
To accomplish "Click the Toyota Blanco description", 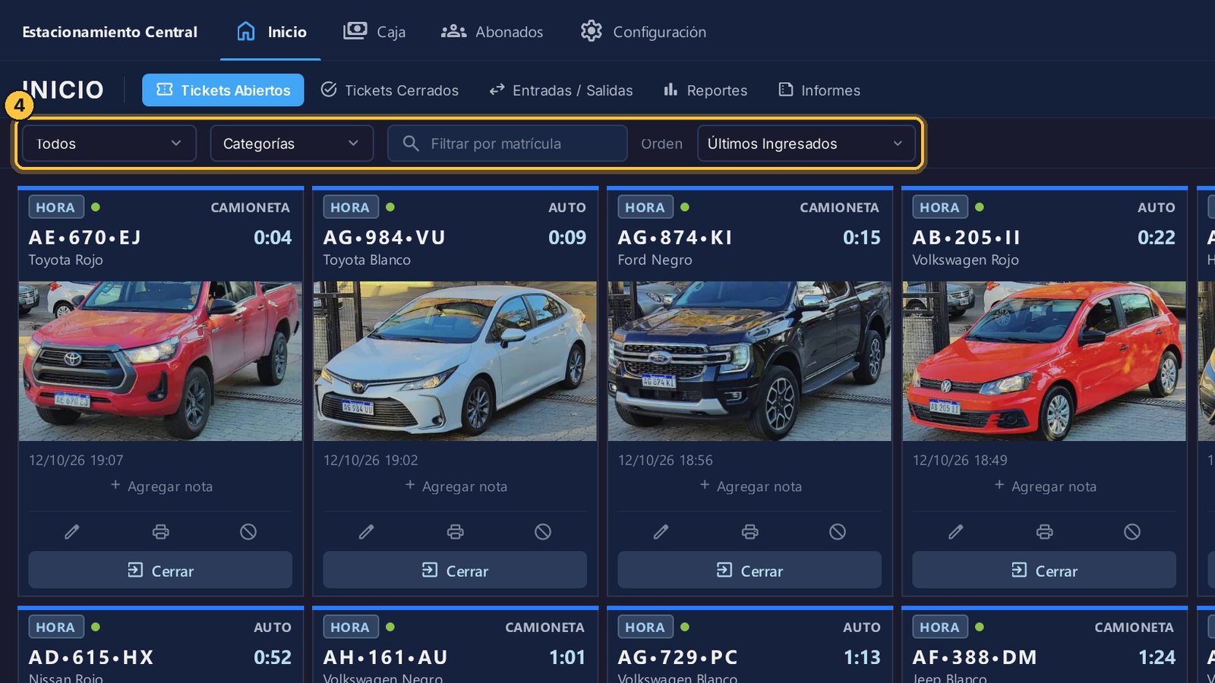I will click(367, 260).
